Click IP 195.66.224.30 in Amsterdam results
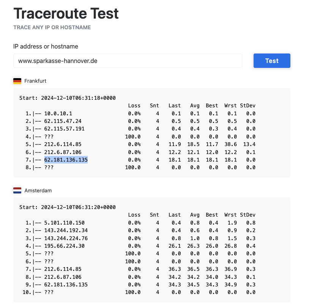Image resolution: width=320 pixels, height=305 pixels. coord(64,246)
